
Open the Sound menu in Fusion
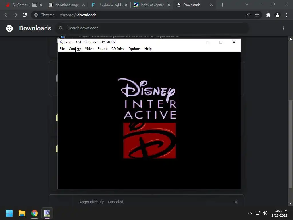pos(102,49)
